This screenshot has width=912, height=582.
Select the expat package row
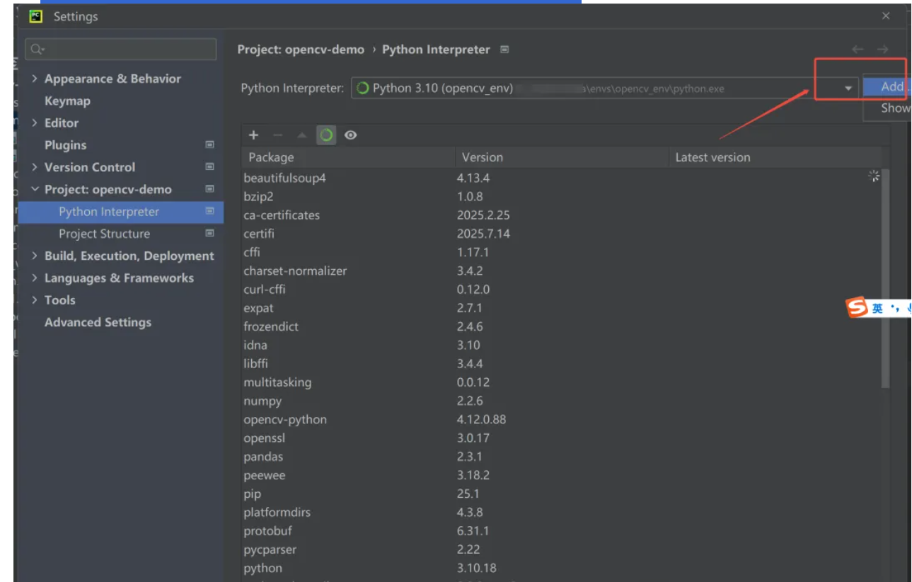point(562,308)
